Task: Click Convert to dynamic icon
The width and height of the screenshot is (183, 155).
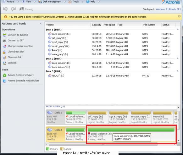Action: (4, 35)
